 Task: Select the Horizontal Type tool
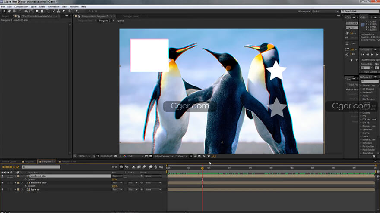tap(47, 11)
